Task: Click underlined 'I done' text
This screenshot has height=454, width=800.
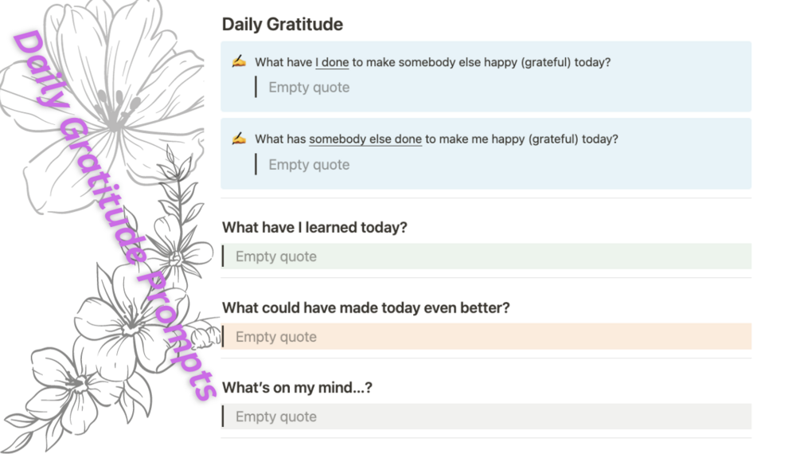Action: tap(332, 61)
